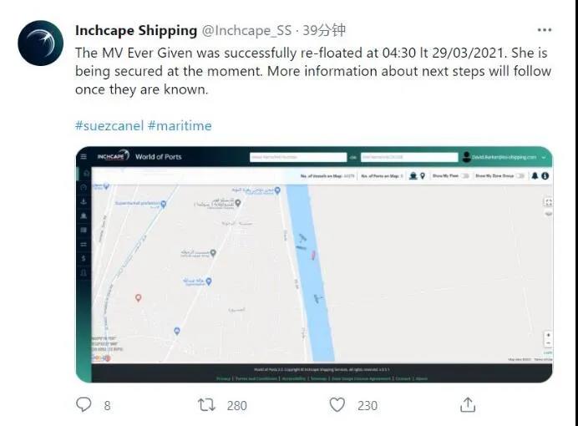Screen dimensions: 578x426
Task: Click the home icon in the sidebar
Action: (86, 173)
